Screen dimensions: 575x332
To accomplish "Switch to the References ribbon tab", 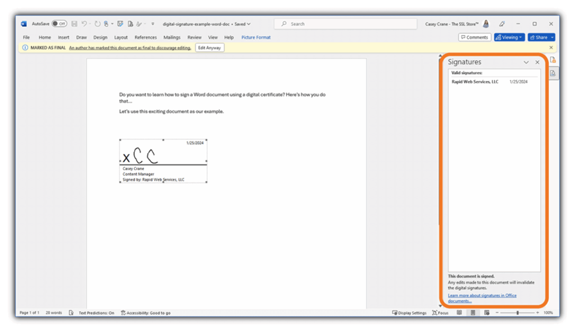I will pos(145,37).
